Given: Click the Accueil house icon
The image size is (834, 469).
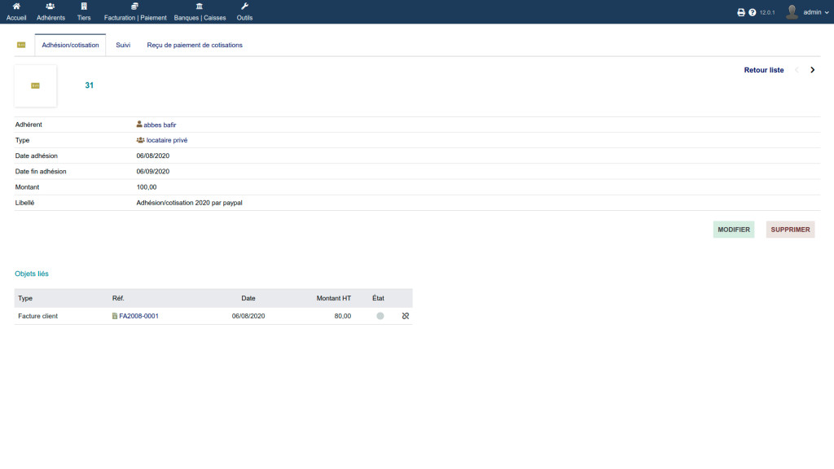Looking at the screenshot, I should (16, 7).
